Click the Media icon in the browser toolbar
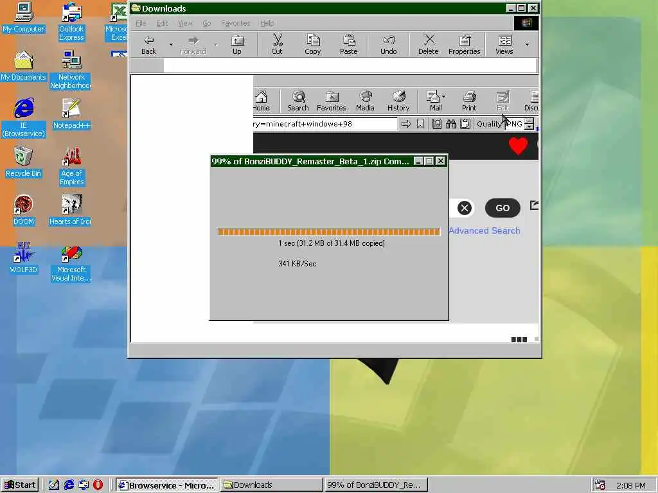The height and width of the screenshot is (493, 658). [366, 97]
